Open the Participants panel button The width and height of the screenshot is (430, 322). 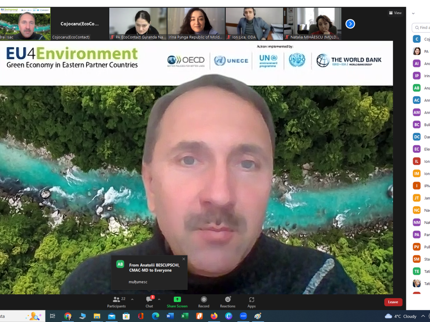[116, 302]
